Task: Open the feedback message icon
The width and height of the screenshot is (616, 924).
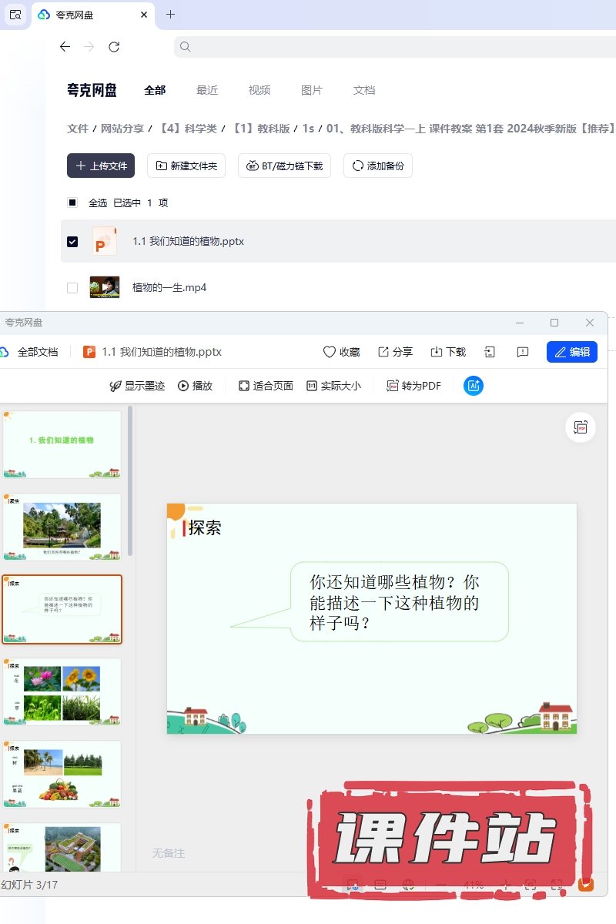Action: 523,352
